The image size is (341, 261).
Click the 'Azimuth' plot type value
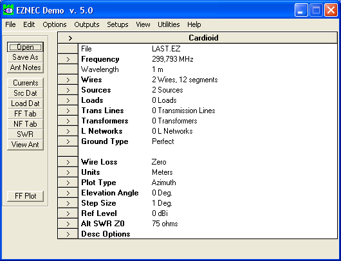pyautogui.click(x=164, y=183)
